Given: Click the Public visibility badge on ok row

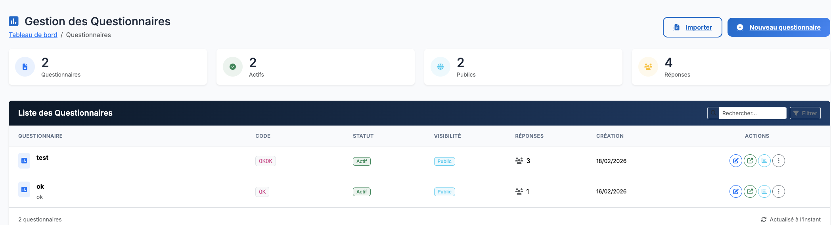Looking at the screenshot, I should click(x=444, y=192).
